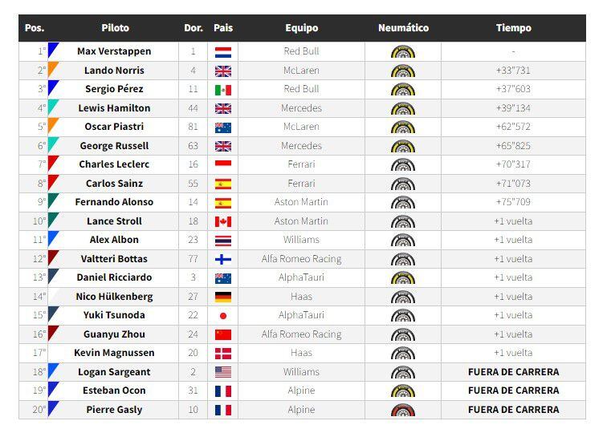
Task: Click "FUERA DE CARRERA" in Esteban Ocon's row
Action: click(513, 391)
